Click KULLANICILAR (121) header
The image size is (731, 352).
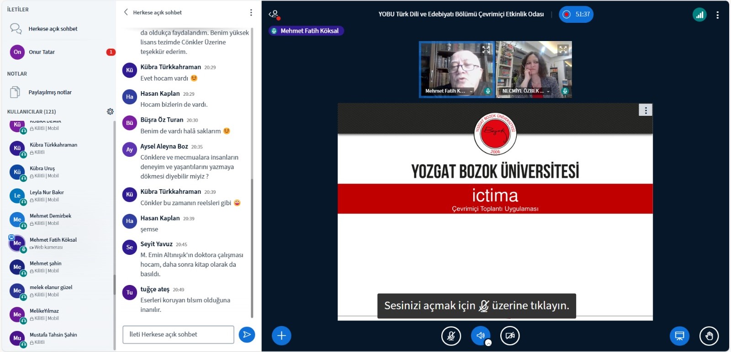[32, 111]
